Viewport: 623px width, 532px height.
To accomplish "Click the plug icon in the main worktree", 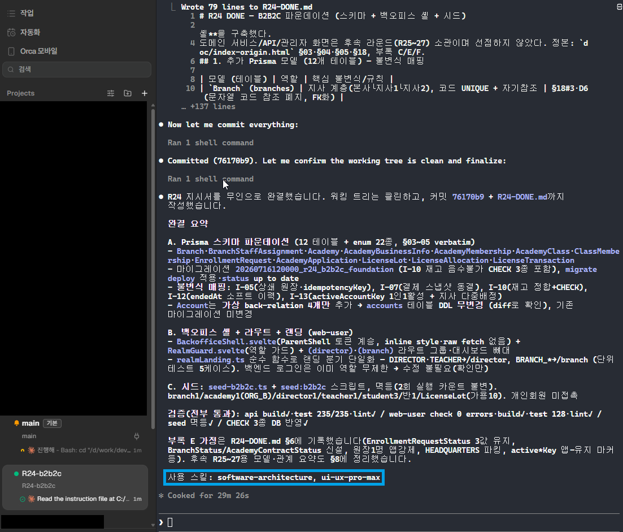I will tap(137, 436).
